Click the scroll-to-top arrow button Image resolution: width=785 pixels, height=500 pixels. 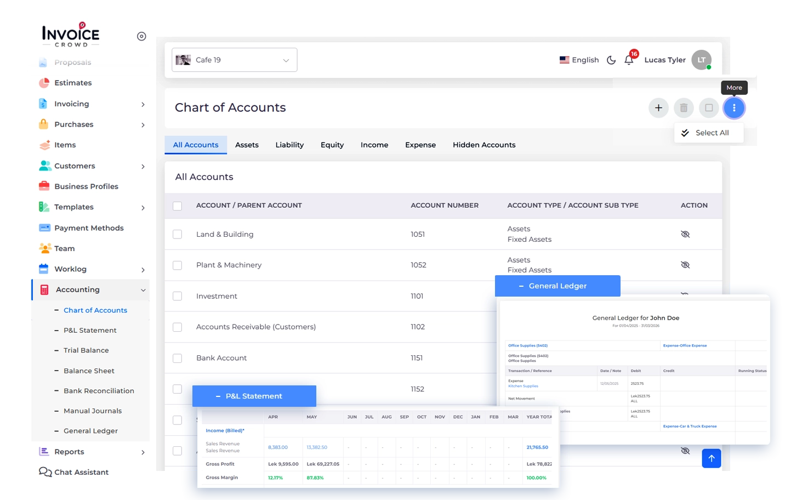coord(711,458)
